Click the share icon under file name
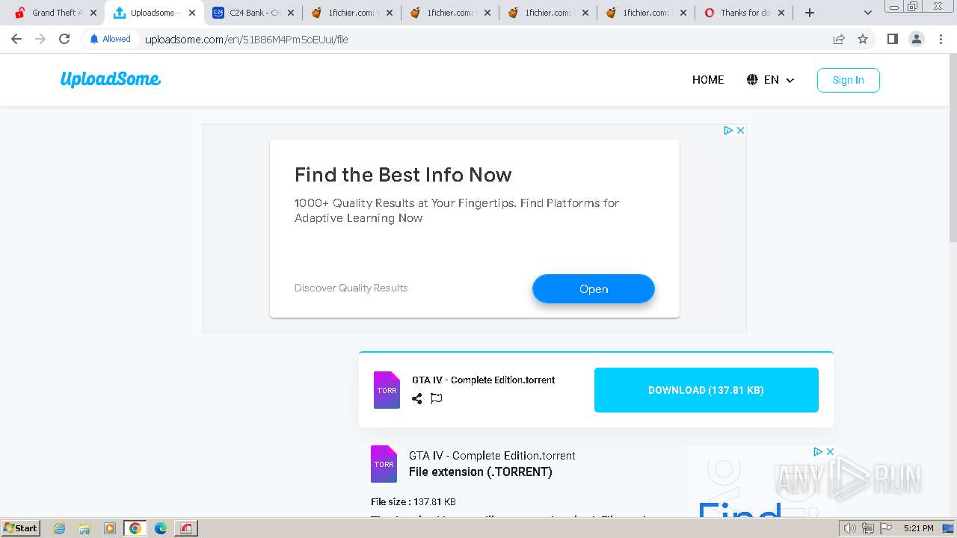The width and height of the screenshot is (957, 538). point(417,398)
